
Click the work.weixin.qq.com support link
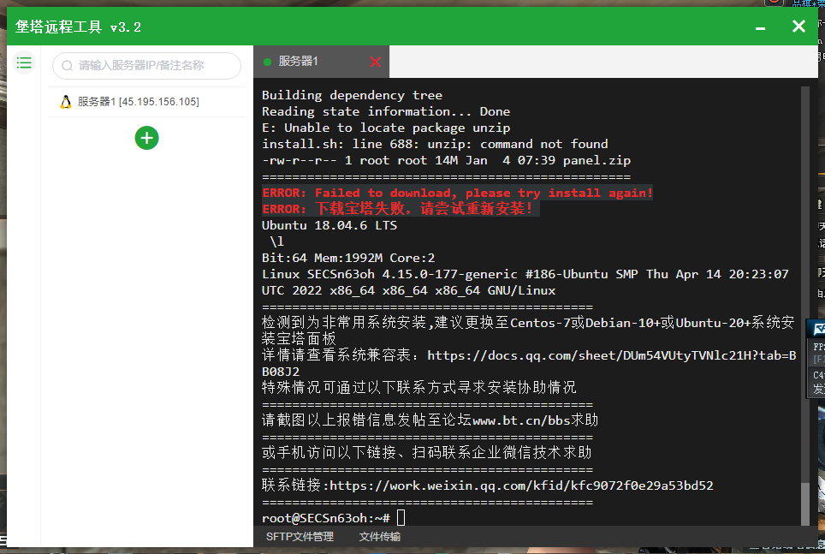521,485
